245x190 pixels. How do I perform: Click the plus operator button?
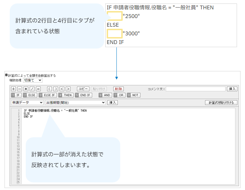[x=14, y=89]
